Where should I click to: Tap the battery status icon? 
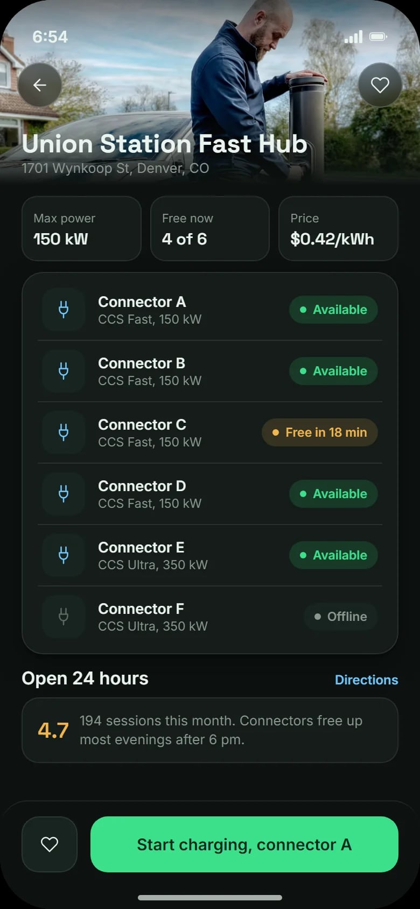pyautogui.click(x=378, y=37)
